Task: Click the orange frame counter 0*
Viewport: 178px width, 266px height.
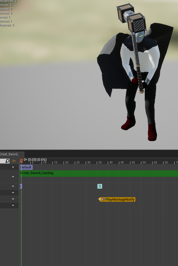Action: point(14,161)
